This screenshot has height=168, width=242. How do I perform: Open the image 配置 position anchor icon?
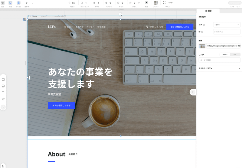[x=146, y=3]
